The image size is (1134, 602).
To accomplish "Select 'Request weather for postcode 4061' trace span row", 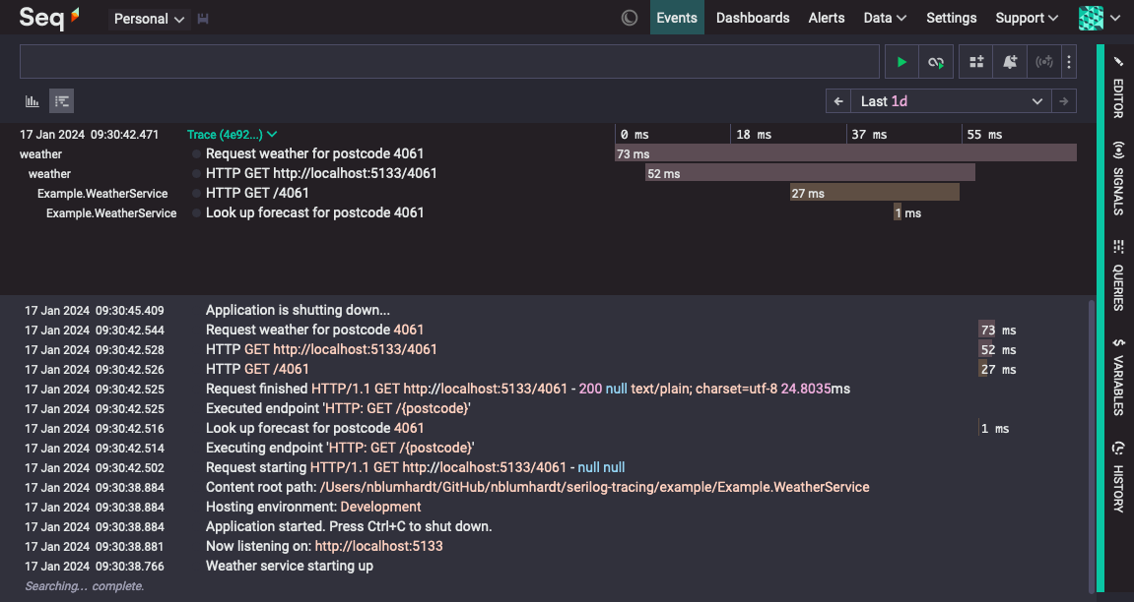I will coord(314,153).
